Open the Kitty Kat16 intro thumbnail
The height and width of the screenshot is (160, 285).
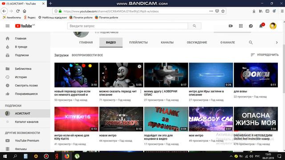pos(76,119)
